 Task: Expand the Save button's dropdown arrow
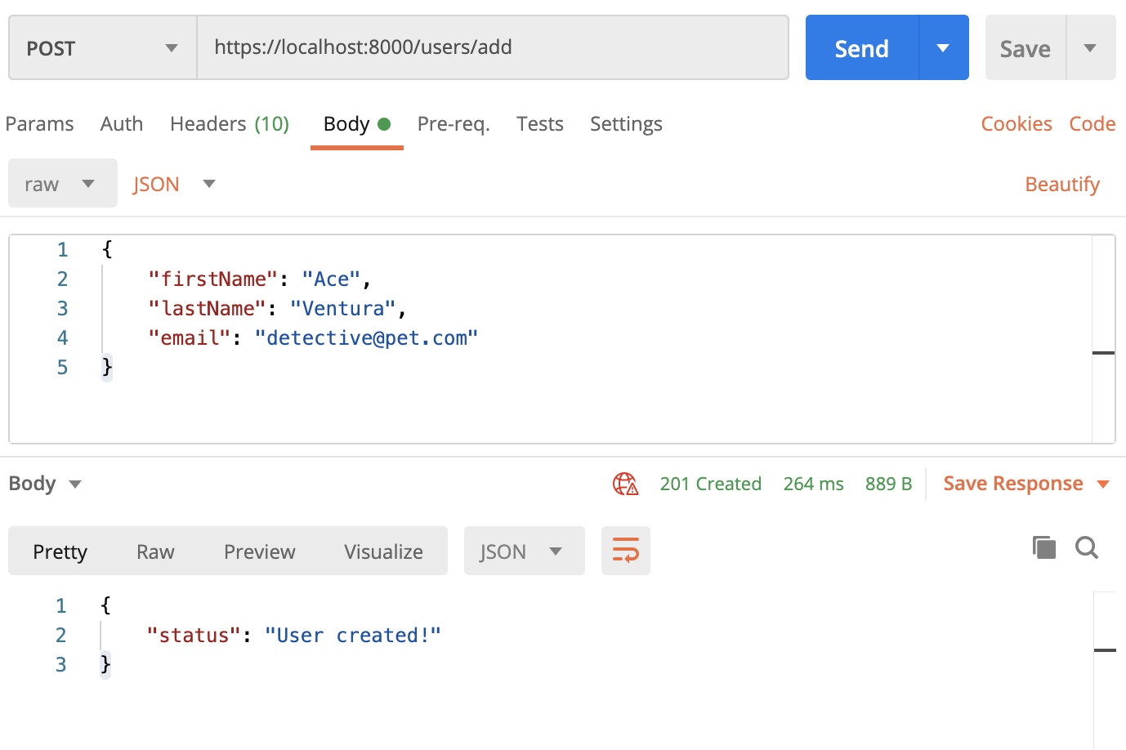(1091, 47)
